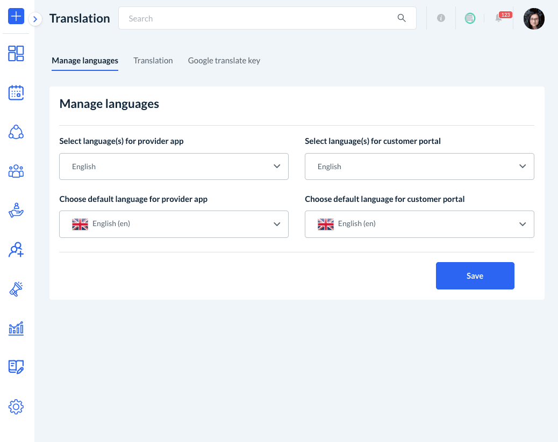558x442 pixels.
Task: Open customer portal language(s) dropdown
Action: coord(419,166)
